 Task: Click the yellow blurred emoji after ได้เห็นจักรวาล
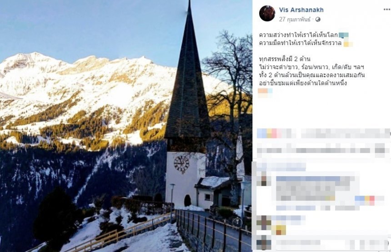click(348, 44)
